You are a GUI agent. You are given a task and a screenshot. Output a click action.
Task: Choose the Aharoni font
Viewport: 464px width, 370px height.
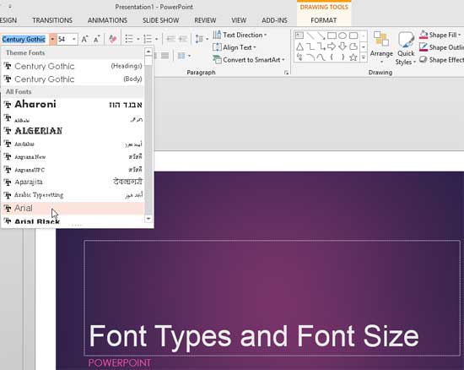click(x=73, y=104)
